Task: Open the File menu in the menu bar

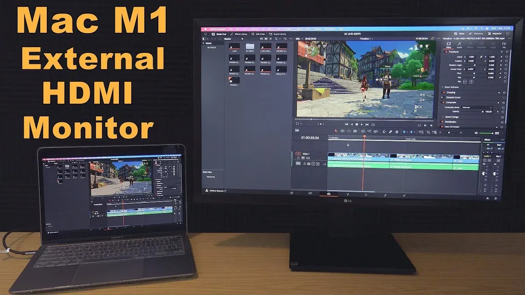Action: tap(231, 29)
